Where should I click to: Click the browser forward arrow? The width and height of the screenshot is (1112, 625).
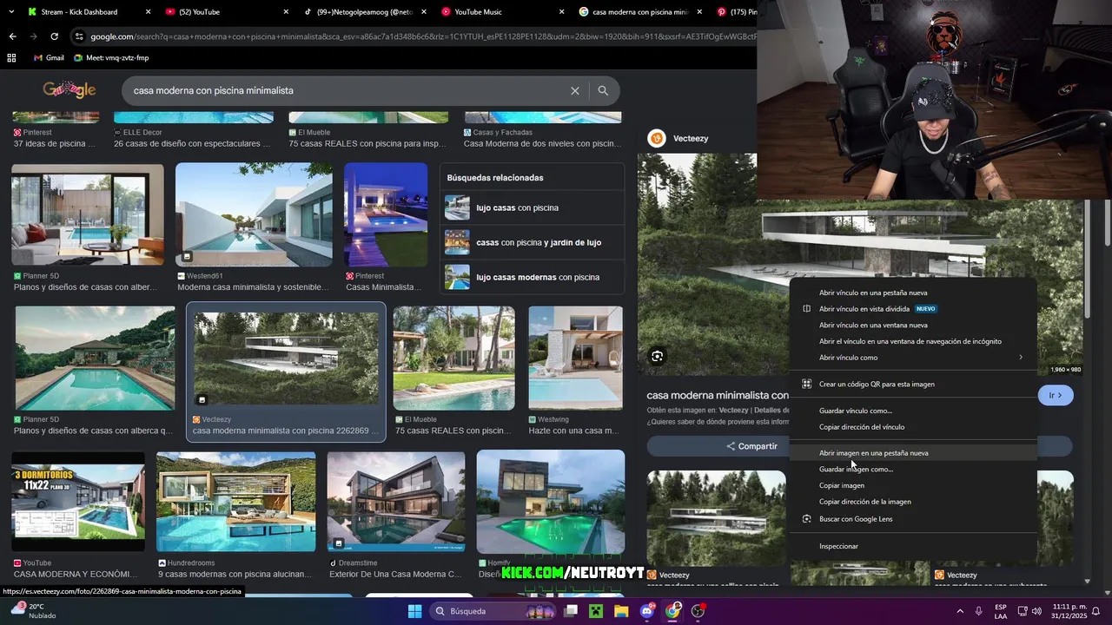coord(33,36)
